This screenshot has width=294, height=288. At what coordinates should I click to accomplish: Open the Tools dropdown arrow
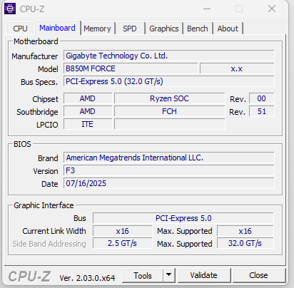click(x=169, y=275)
